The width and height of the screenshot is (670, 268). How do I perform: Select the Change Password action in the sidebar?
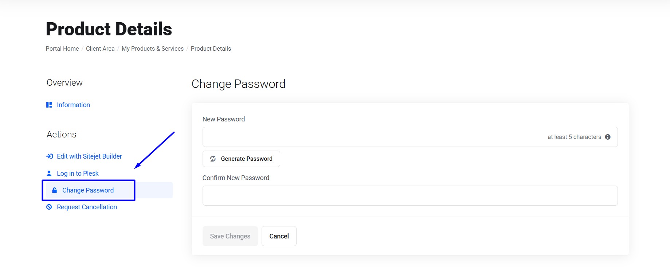click(87, 190)
